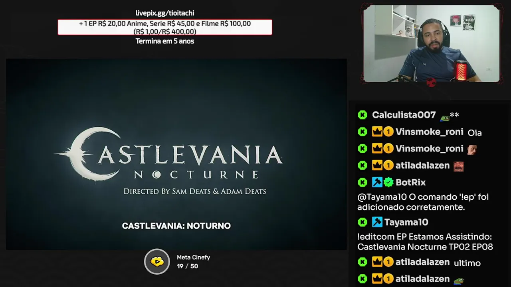Click the Kick icon on atiladalazen's "ultimo" row
The height and width of the screenshot is (287, 511).
pos(362,262)
